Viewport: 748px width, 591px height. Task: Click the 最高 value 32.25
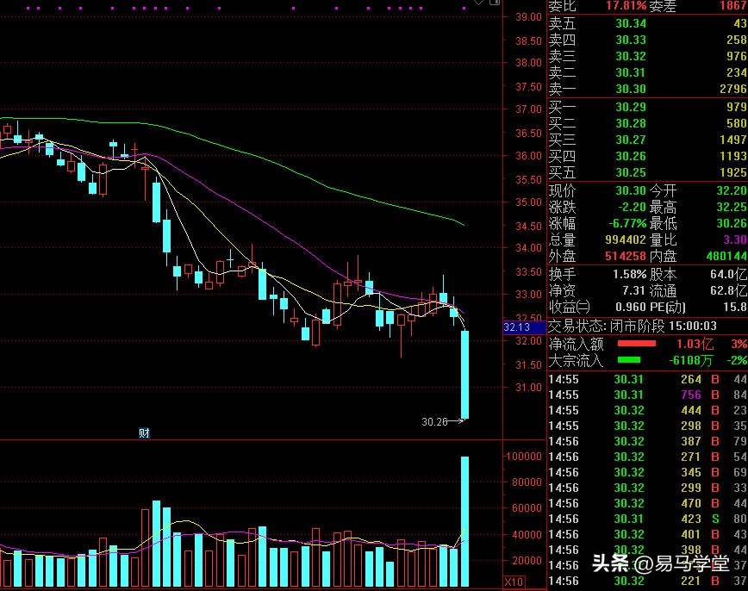(x=732, y=207)
